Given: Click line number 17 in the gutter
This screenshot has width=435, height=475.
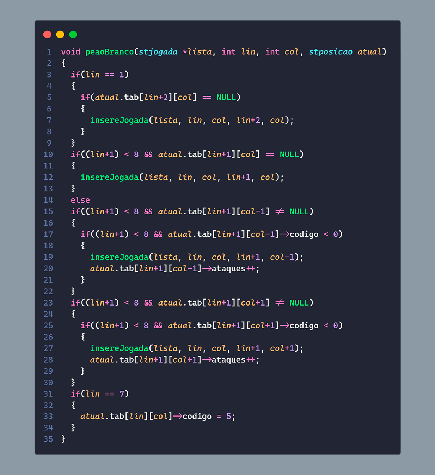Looking at the screenshot, I should (x=48, y=234).
